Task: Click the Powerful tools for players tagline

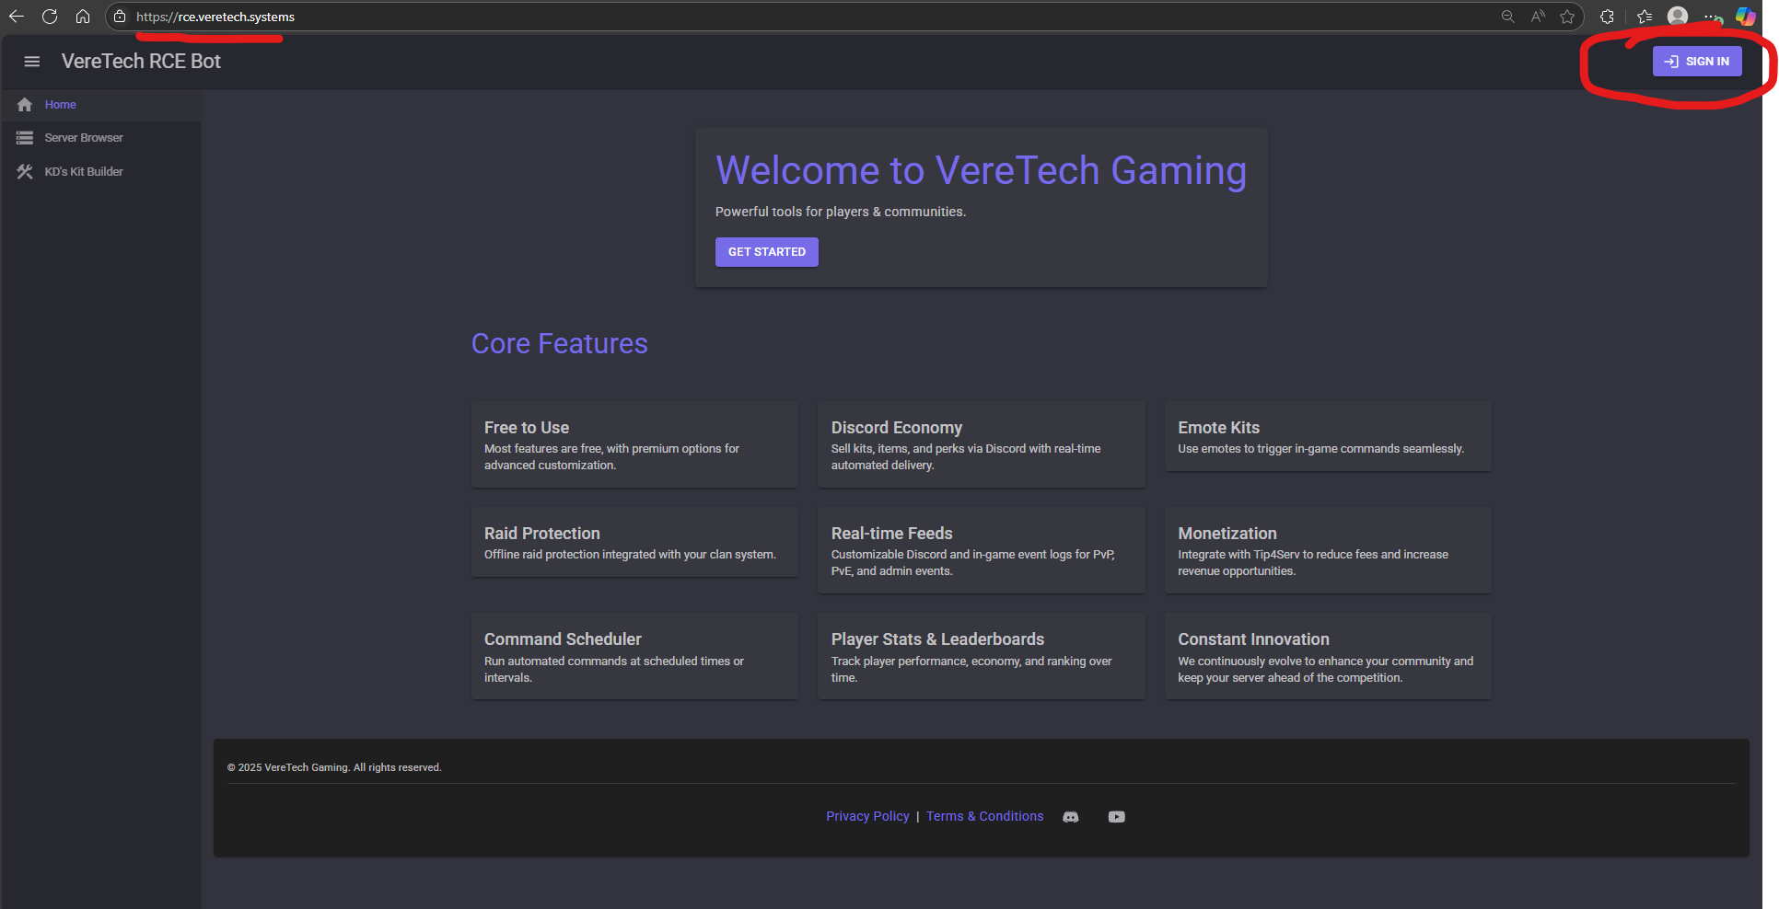Action: click(841, 212)
